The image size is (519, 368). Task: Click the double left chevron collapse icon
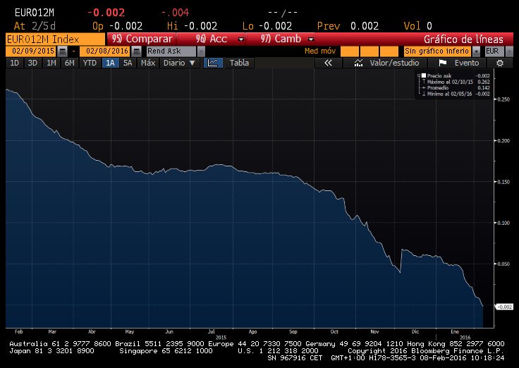[328, 63]
